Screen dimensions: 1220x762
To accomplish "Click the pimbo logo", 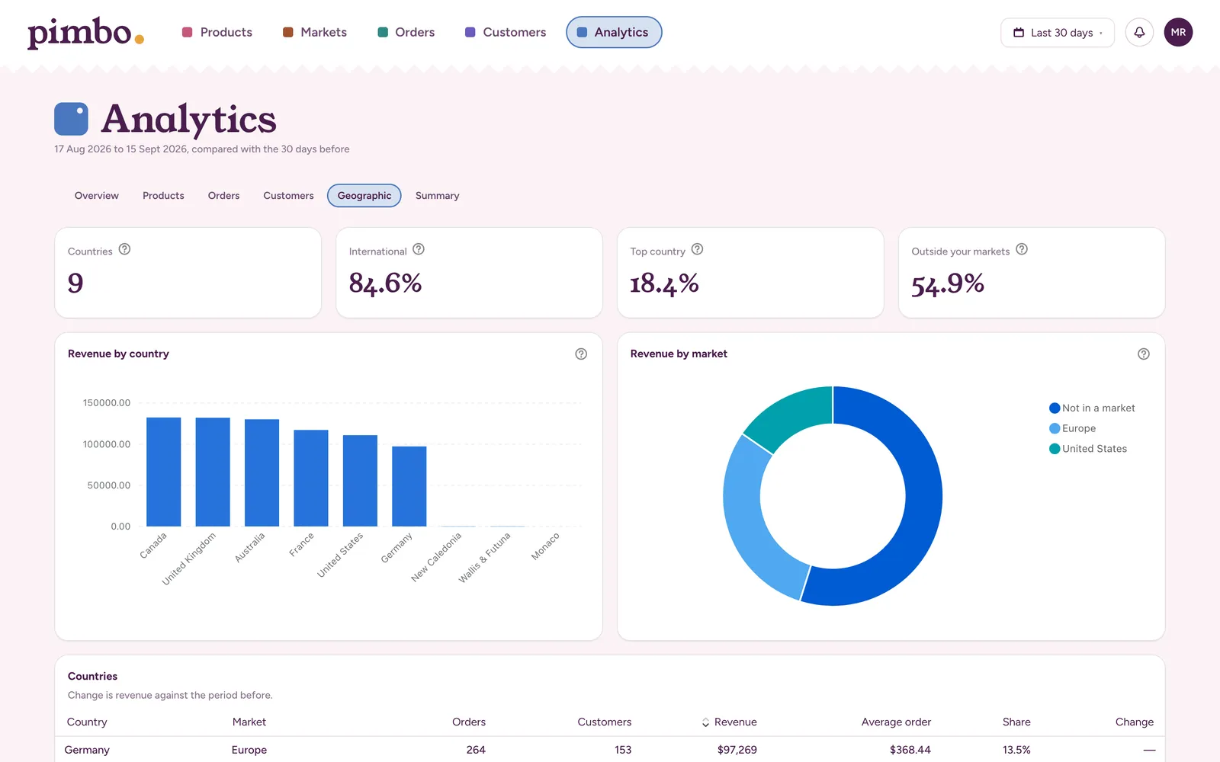I will 85,33.
